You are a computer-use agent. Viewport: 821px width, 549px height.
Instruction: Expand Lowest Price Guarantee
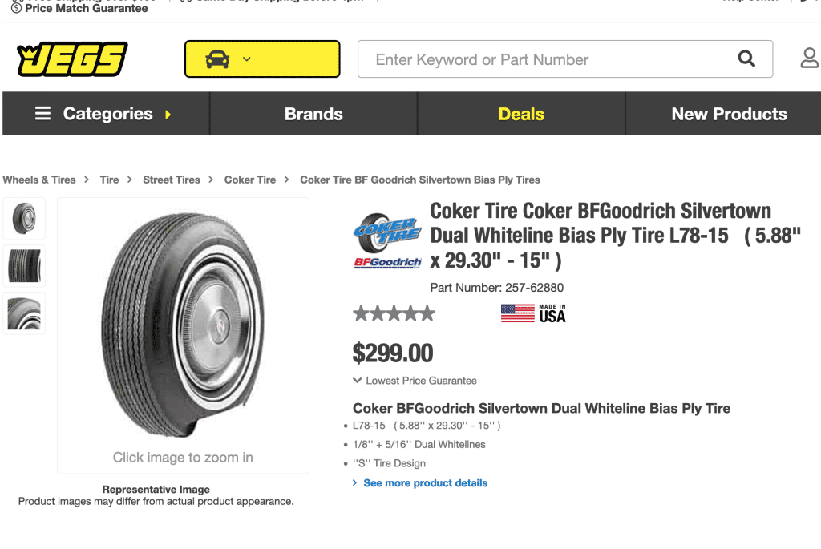[415, 381]
